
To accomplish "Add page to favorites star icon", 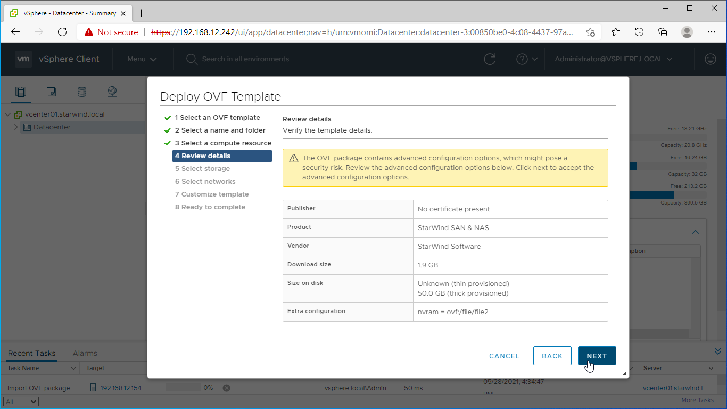I will pyautogui.click(x=590, y=32).
